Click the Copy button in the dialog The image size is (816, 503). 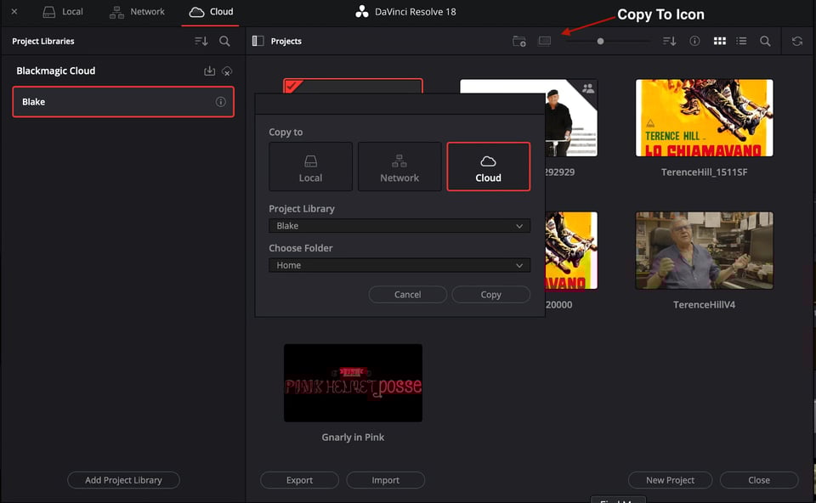coord(490,294)
